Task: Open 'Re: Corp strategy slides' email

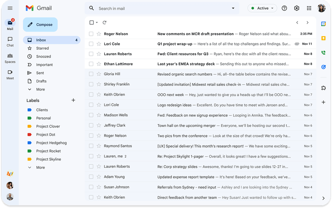Action: click(x=200, y=167)
